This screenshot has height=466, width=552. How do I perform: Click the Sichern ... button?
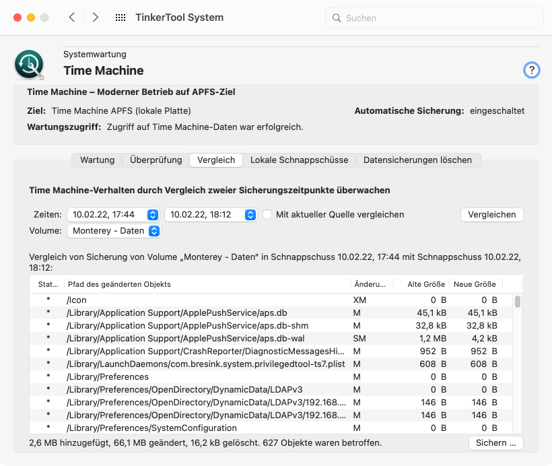click(x=495, y=442)
